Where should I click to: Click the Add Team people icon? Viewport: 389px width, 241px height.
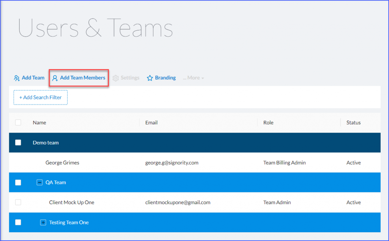pyautogui.click(x=17, y=78)
